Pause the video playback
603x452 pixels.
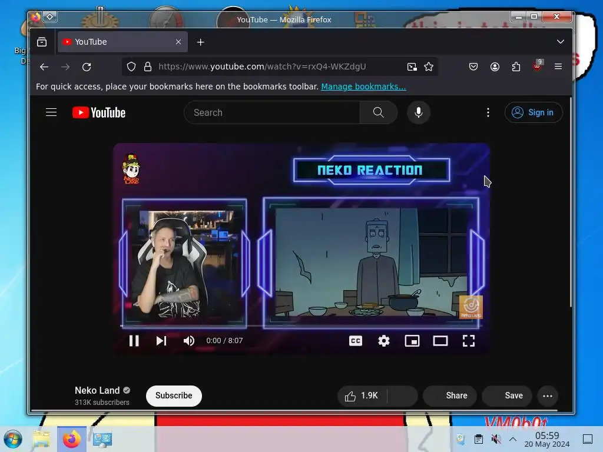coord(134,341)
